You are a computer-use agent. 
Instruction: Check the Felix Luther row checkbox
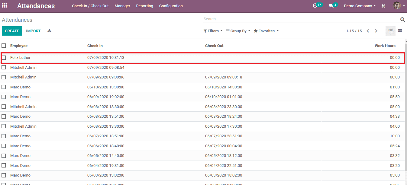[x=4, y=58]
